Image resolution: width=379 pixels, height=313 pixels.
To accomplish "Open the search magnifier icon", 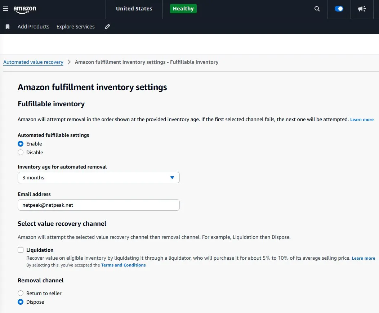I will point(317,9).
